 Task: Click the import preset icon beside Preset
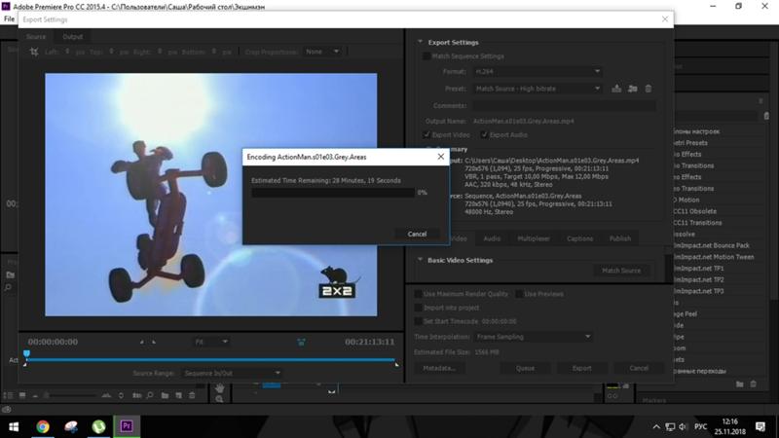[632, 89]
